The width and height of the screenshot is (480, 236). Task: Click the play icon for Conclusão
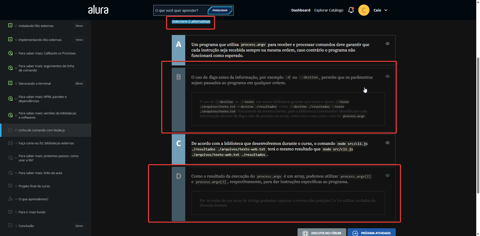(x=10, y=226)
